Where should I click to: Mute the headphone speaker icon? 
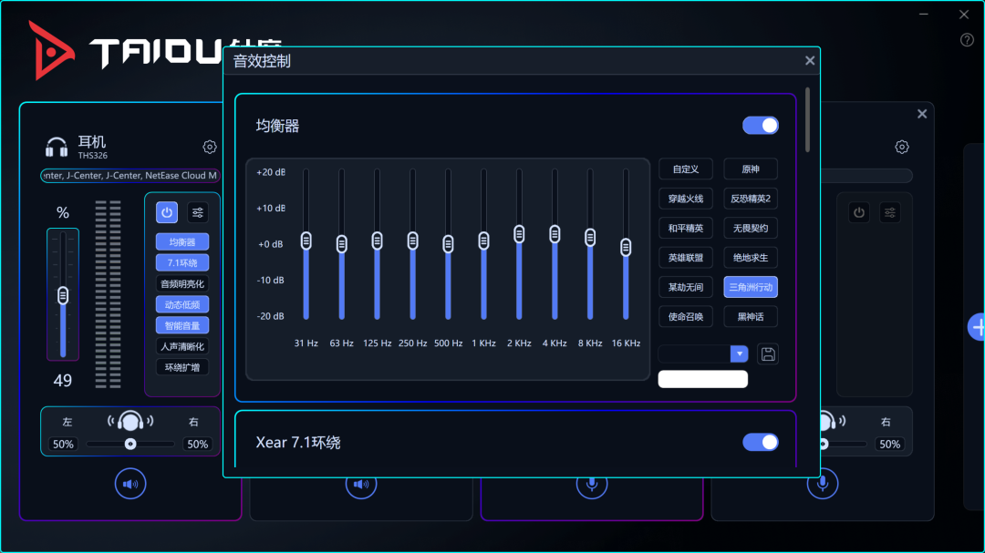pos(130,484)
